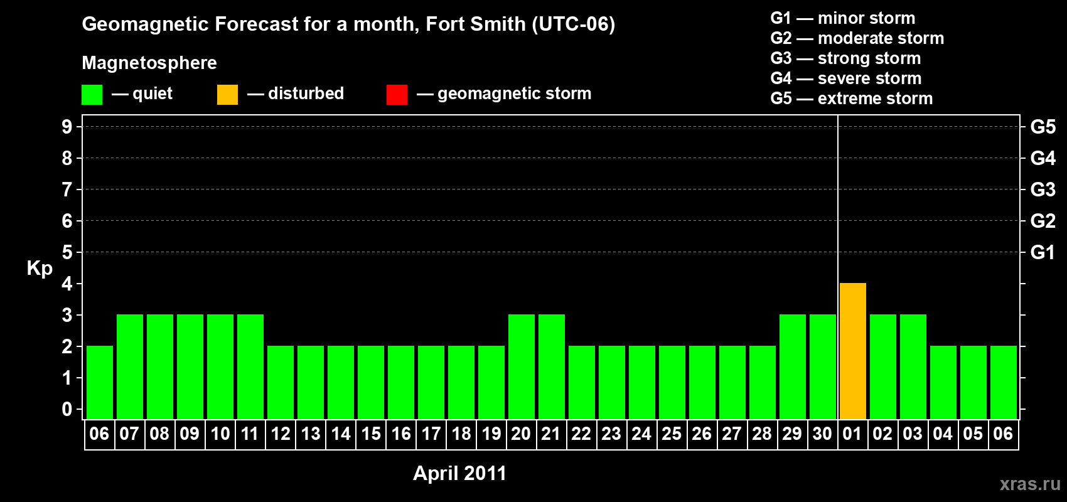
Task: Click the 'April 2011' month label
Action: tap(459, 473)
